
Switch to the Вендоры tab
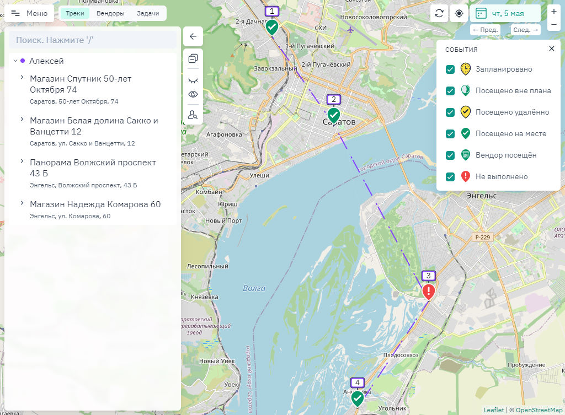point(110,13)
